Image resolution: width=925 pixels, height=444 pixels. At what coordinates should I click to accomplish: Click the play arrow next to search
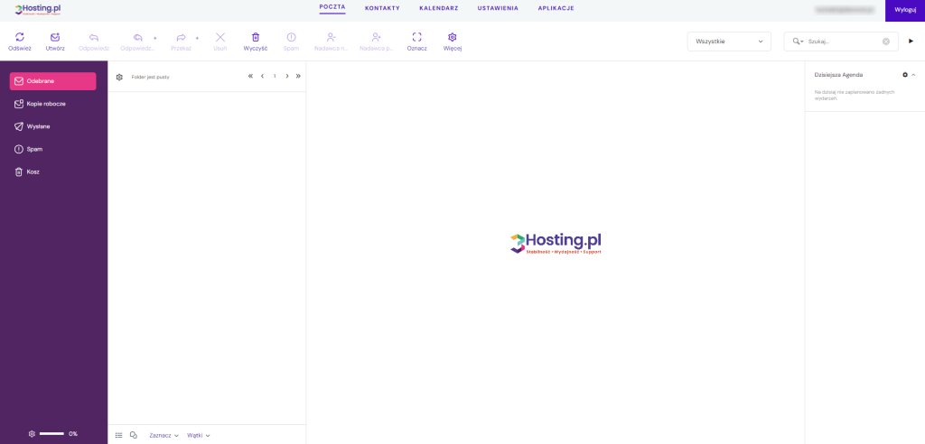(911, 42)
